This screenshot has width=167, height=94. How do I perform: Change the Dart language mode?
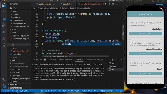pyautogui.click(x=64, y=91)
